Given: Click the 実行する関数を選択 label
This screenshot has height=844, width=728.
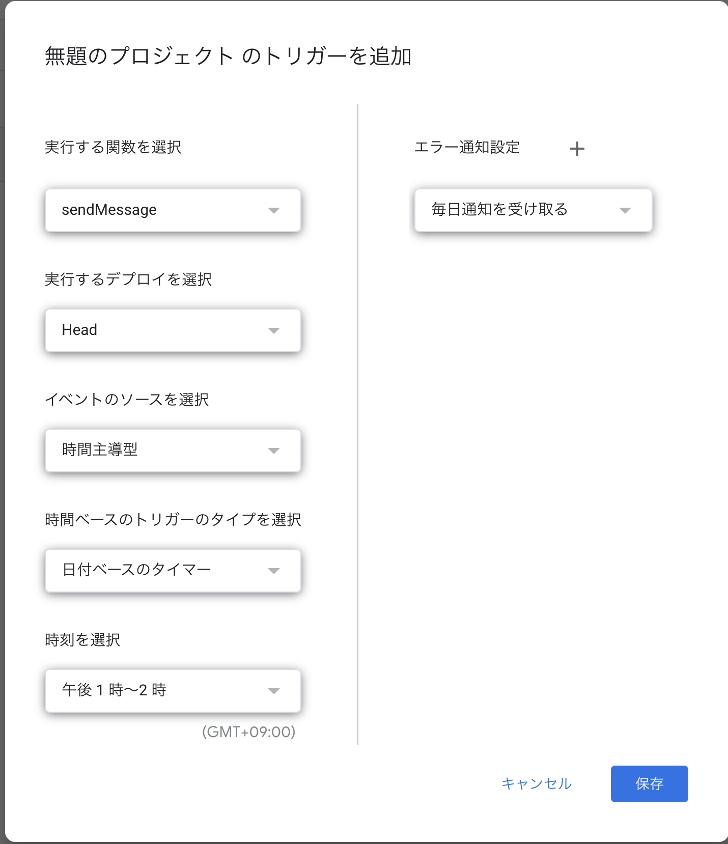Looking at the screenshot, I should point(114,148).
